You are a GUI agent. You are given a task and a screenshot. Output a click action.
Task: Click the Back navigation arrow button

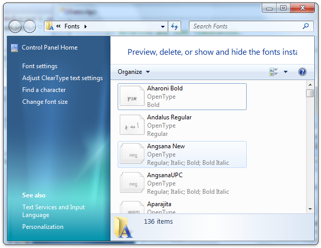pyautogui.click(x=15, y=26)
